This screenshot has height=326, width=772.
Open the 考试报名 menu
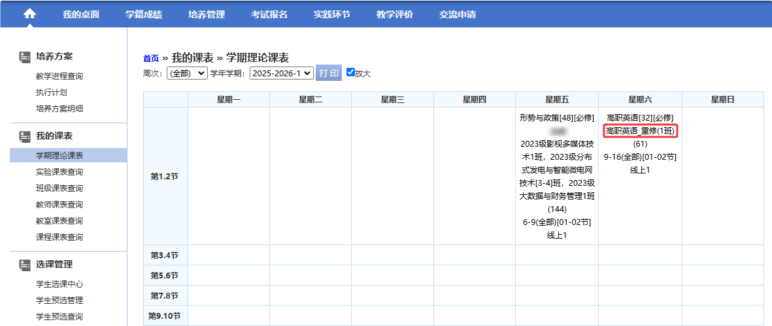tap(269, 14)
